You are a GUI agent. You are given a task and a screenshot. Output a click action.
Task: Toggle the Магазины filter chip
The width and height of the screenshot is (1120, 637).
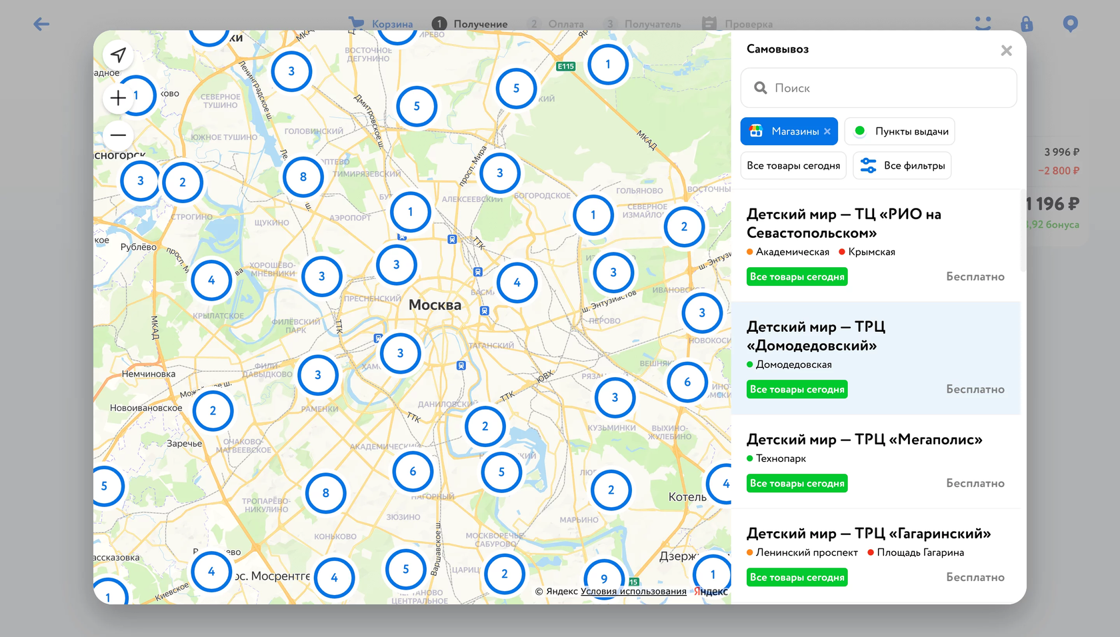pyautogui.click(x=789, y=131)
